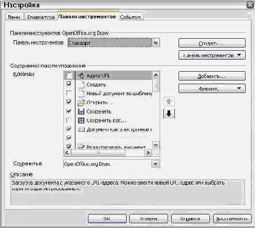The image size is (255, 228).
Task: Open the Стандарт toolbar dropdown
Action: (156, 43)
